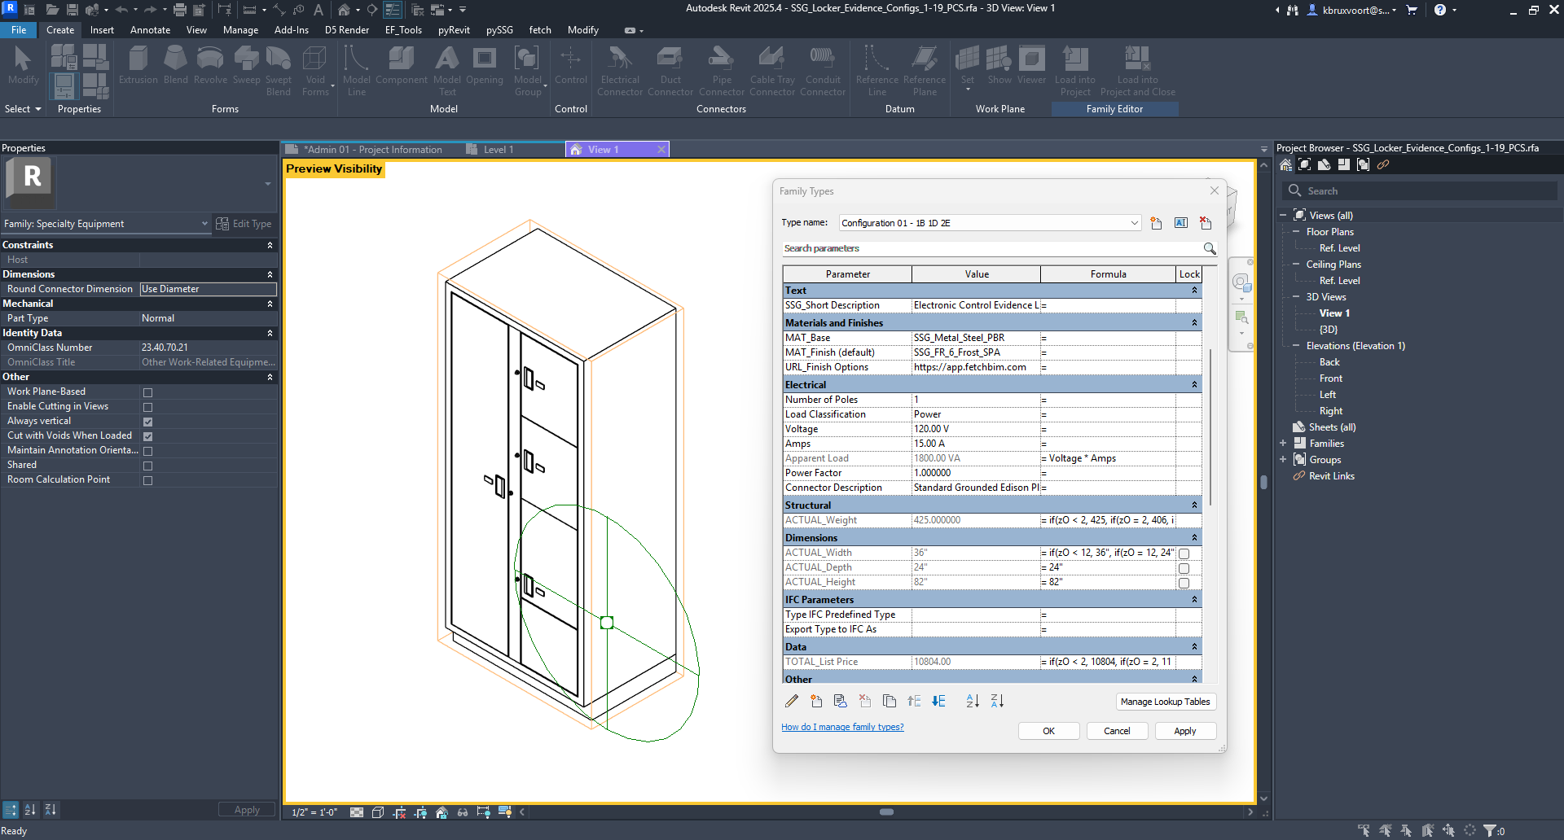The width and height of the screenshot is (1564, 840).
Task: Toggle lock checkbox for ACTUAL_Width
Action: pos(1184,553)
